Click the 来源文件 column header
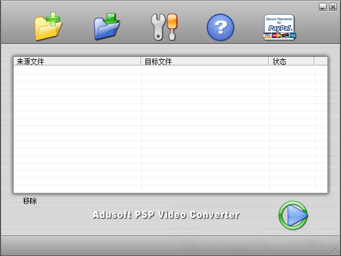The height and width of the screenshot is (256, 341). (77, 61)
